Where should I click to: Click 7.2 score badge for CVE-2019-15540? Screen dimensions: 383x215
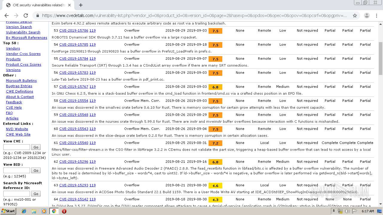215,143
